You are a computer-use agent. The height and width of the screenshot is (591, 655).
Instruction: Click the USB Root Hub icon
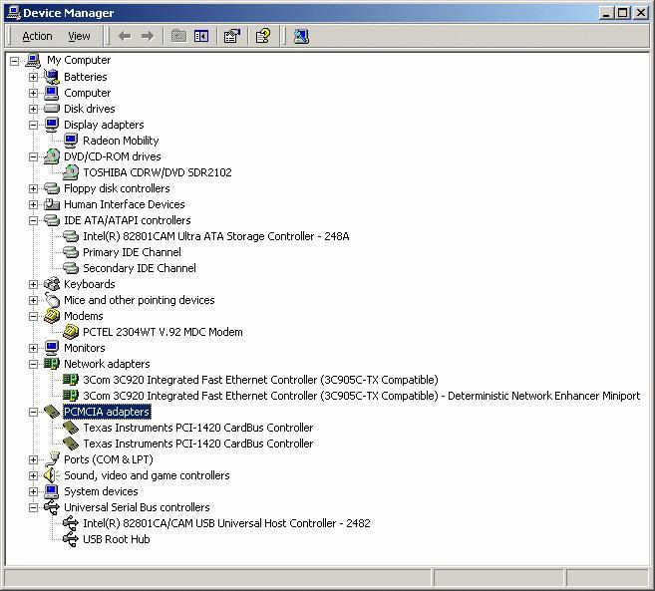pos(71,539)
